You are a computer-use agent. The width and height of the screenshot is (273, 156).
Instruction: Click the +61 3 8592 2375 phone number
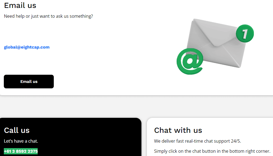(21, 151)
